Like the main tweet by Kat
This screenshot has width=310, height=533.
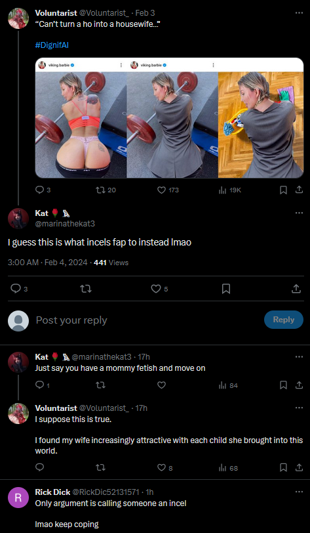point(156,289)
